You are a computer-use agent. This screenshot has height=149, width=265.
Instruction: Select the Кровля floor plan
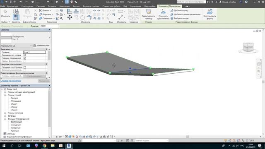14,98
